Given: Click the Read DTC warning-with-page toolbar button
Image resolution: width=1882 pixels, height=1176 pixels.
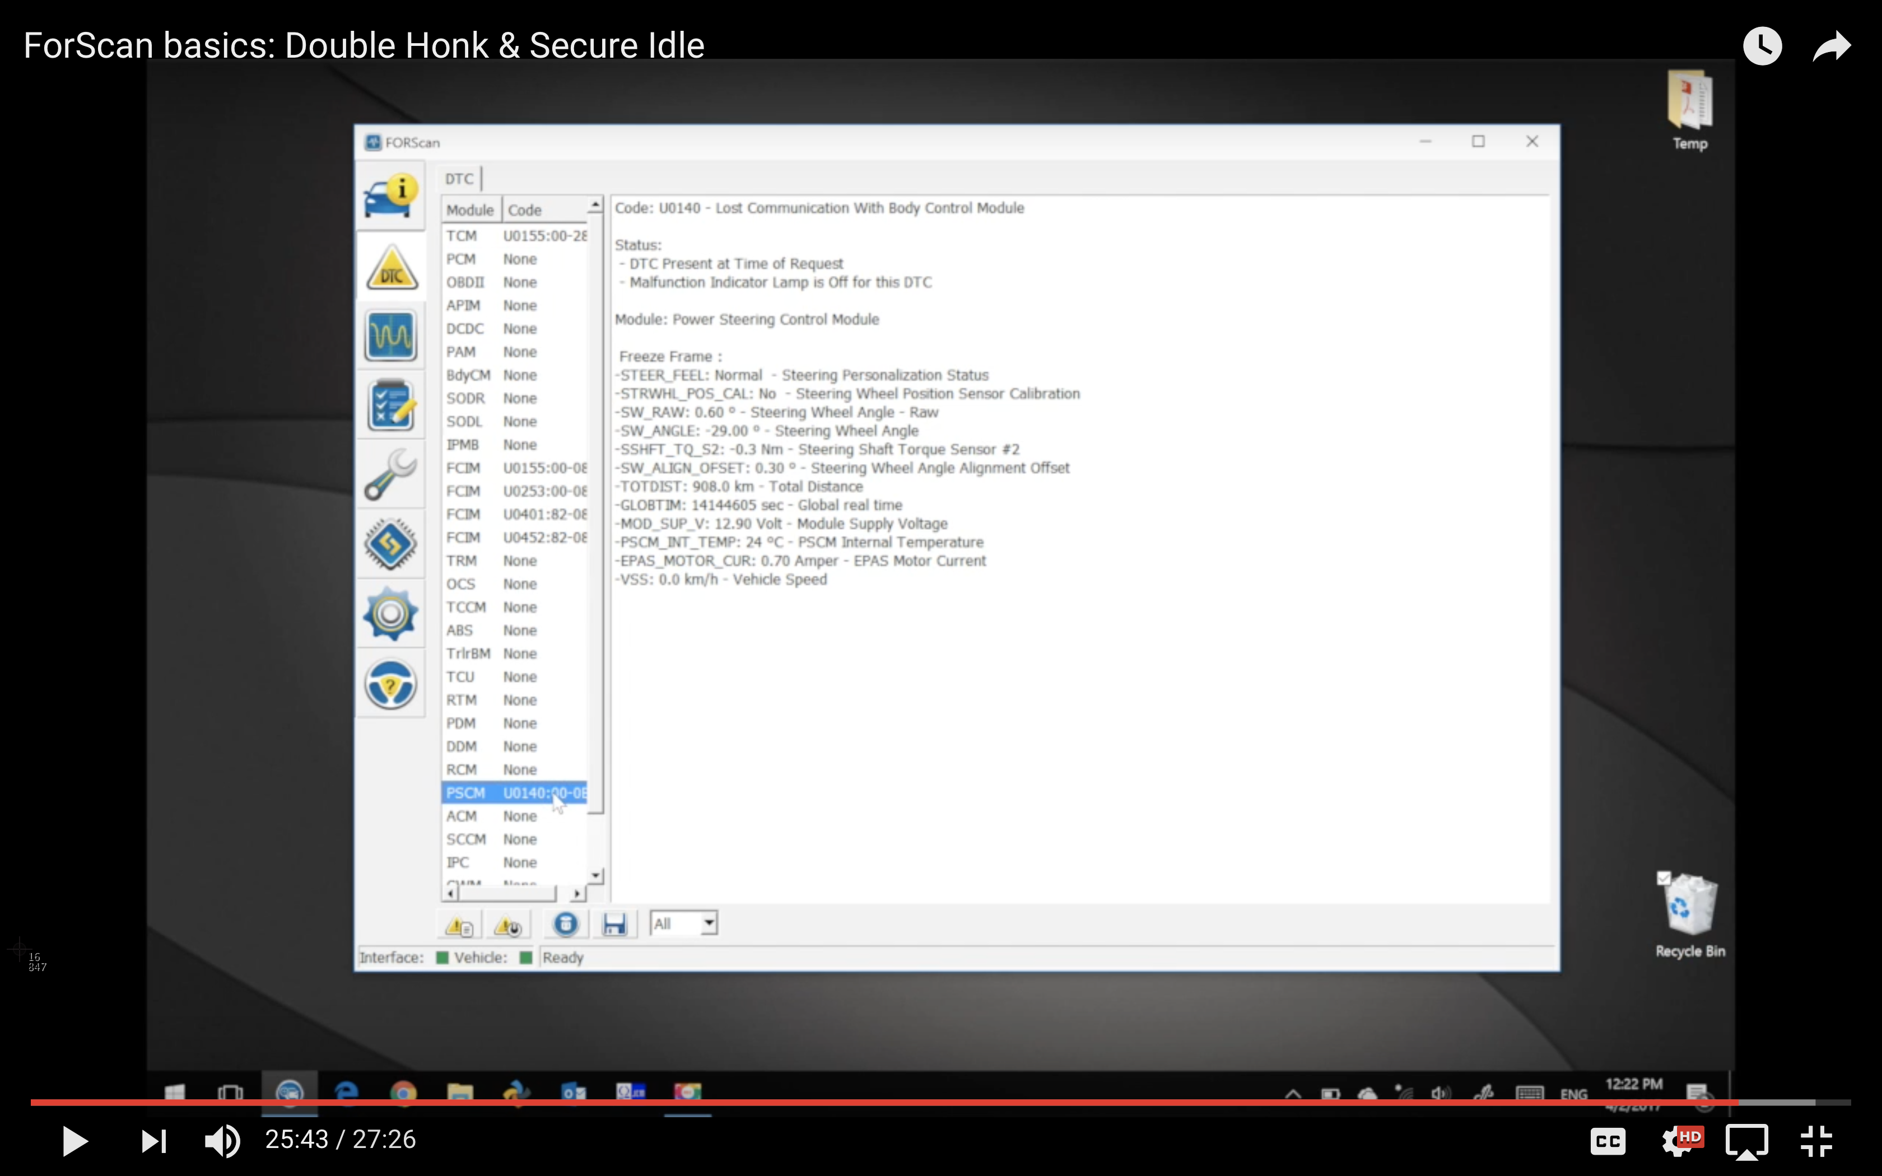Looking at the screenshot, I should 460,925.
